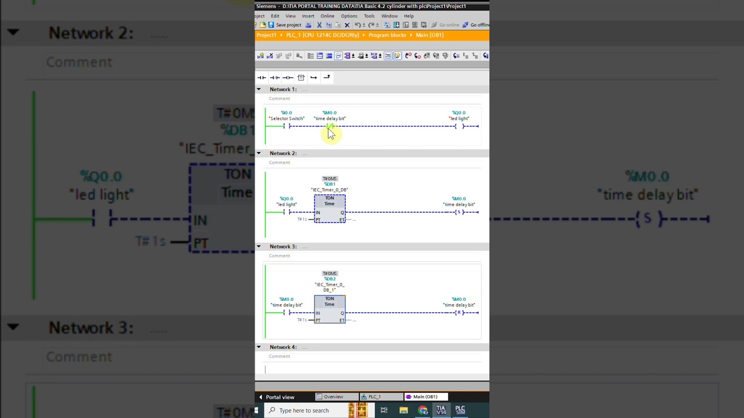
Task: Collapse Network 1
Action: [x=259, y=89]
